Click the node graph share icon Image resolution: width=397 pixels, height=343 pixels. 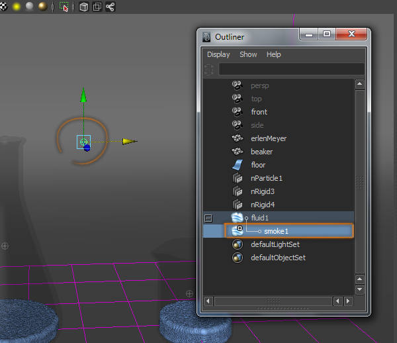(110, 7)
